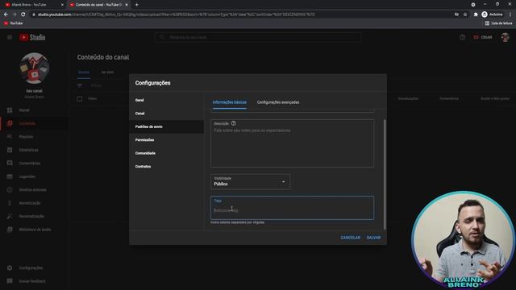Switch to Configurações avançadas tab

pyautogui.click(x=278, y=102)
